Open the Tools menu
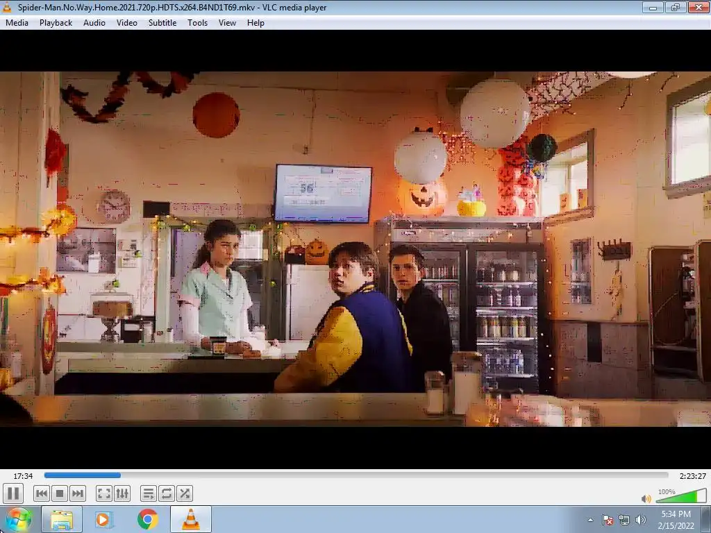Screen dimensions: 711x533 pos(198,23)
